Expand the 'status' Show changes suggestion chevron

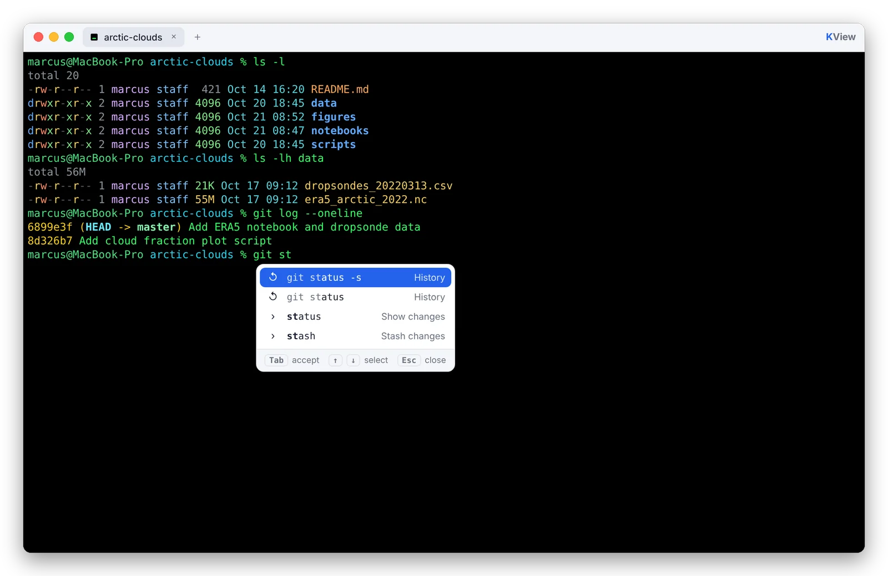(273, 317)
